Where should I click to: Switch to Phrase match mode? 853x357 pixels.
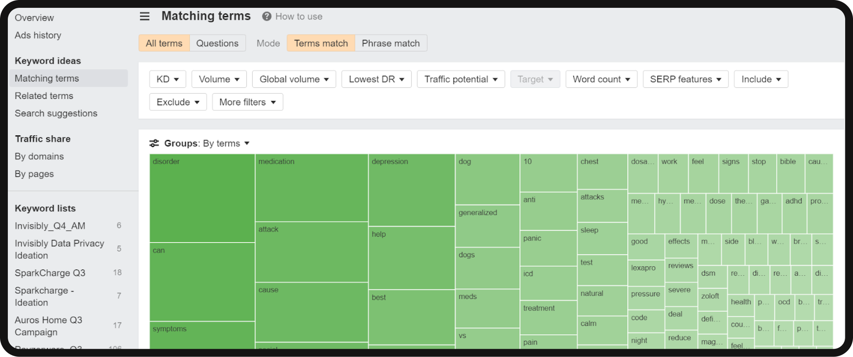[391, 43]
